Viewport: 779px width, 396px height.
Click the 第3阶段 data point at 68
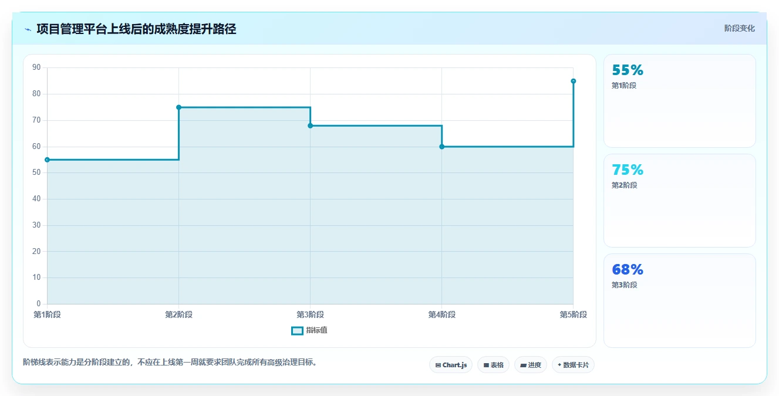(310, 126)
